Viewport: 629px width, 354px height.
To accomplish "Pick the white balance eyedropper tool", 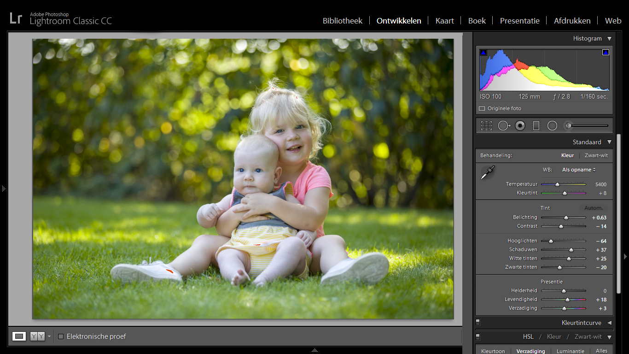I will [x=488, y=172].
